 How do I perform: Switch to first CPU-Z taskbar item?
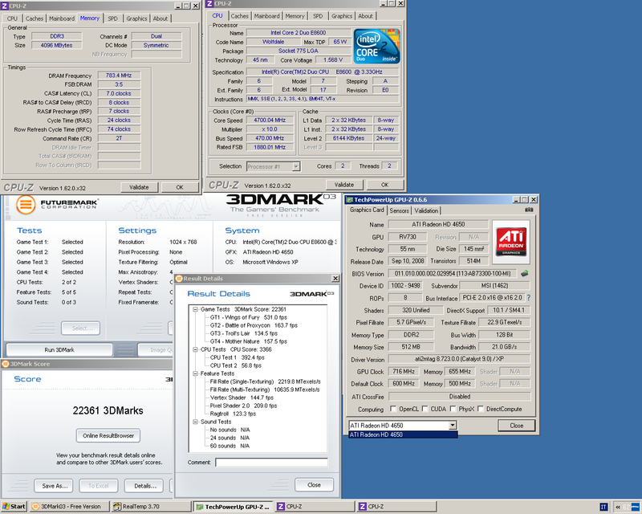click(315, 507)
